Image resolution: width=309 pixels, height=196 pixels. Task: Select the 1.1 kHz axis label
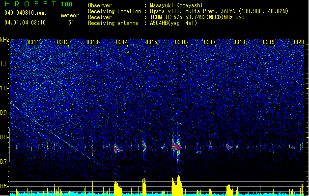(x=4, y=64)
